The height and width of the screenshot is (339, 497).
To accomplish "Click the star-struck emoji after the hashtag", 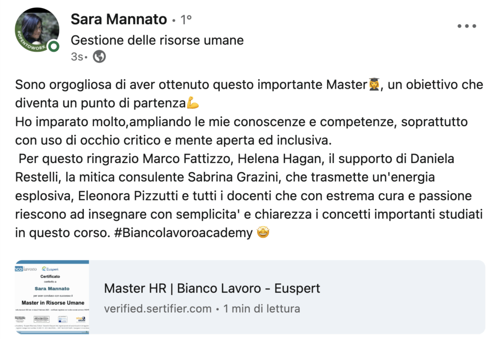I will (263, 233).
